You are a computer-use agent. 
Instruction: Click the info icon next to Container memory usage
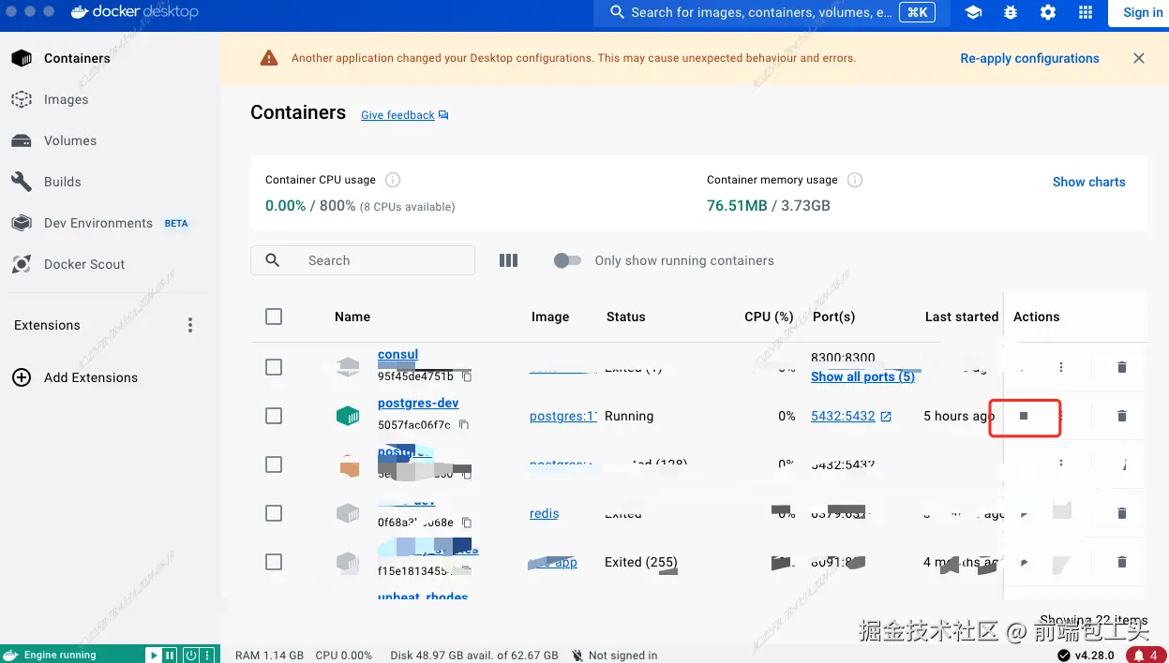pyautogui.click(x=855, y=180)
